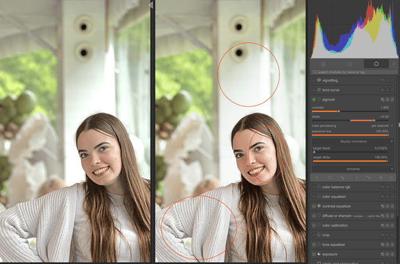Disable the exposure module power button
The width and height of the screenshot is (400, 264).
click(314, 254)
